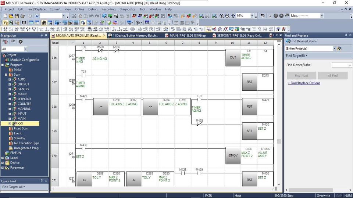Pin the Navigation panel

42,35
